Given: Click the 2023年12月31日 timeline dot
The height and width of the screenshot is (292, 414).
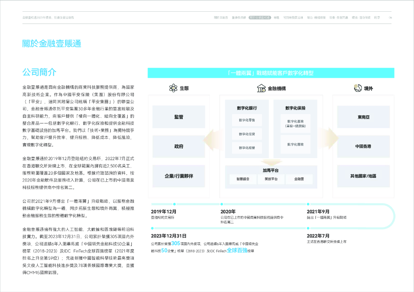Looking at the screenshot, I should pos(152,228).
